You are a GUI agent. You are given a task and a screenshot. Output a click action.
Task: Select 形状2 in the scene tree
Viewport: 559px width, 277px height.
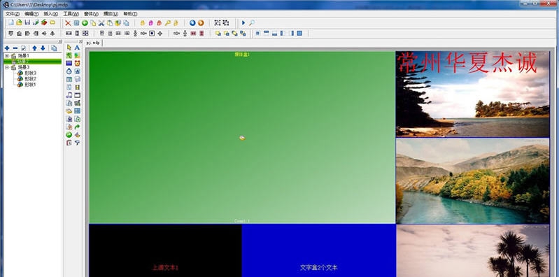[x=30, y=78]
